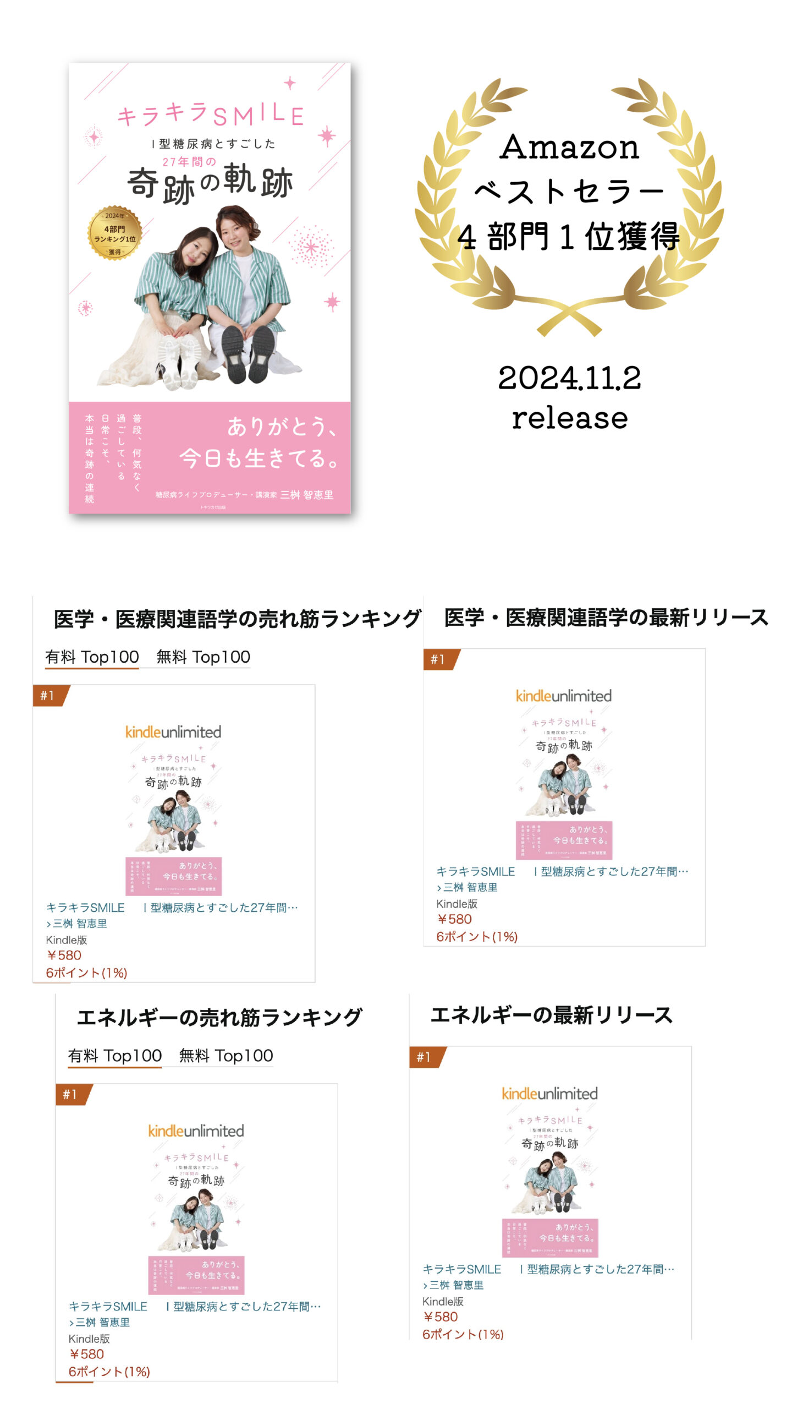This screenshot has height=1409, width=792.
Task: Click the #1 rank badge under 医学・医療関連語学の売れ筋ランキング
Action: (x=51, y=695)
